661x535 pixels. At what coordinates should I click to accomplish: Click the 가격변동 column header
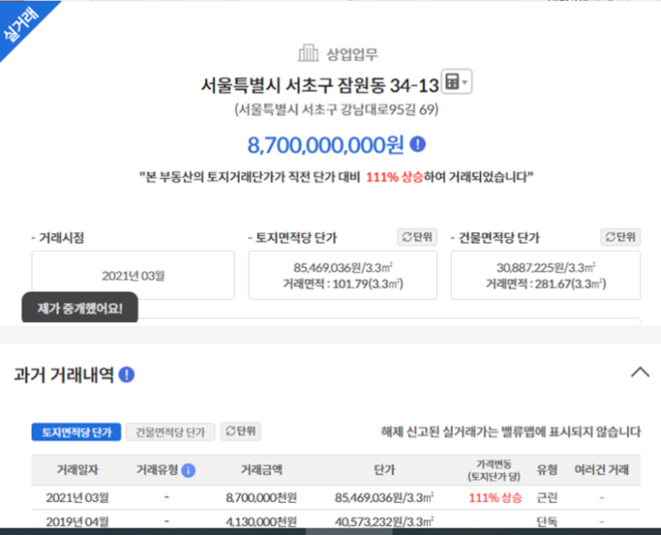point(494,470)
